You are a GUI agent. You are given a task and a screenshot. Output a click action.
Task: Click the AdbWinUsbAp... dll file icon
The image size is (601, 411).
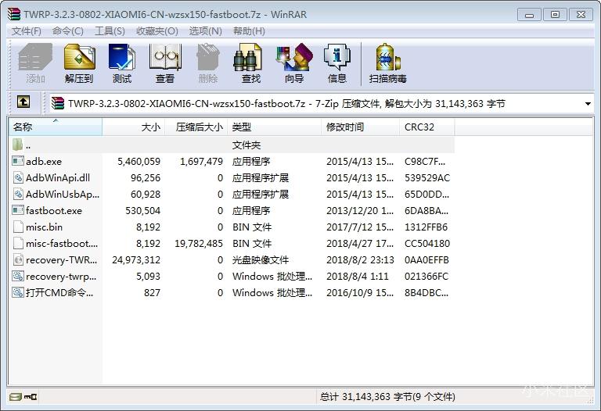click(x=18, y=194)
